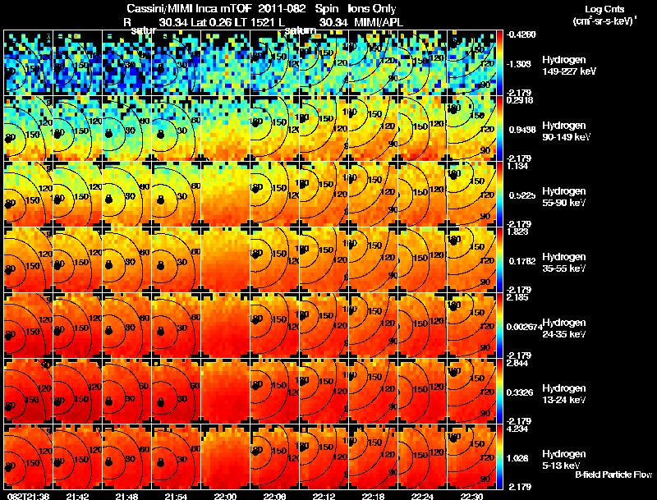
Task: Click the 'Lat 0.26' header value
Action: [x=211, y=22]
